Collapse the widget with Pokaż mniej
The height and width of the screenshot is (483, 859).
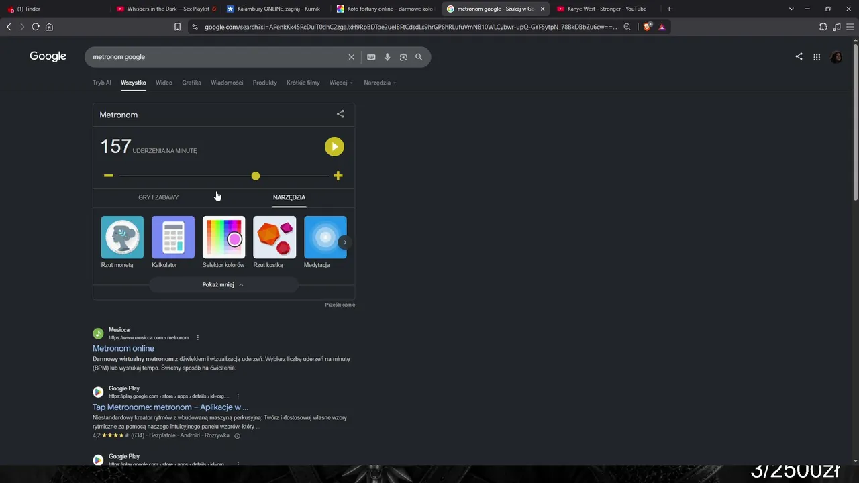[x=223, y=284]
